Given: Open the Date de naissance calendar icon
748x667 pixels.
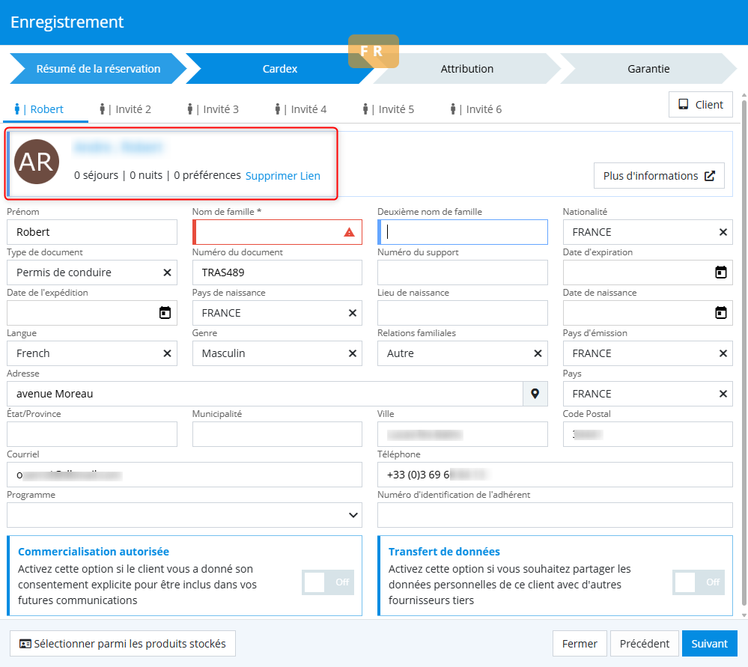Looking at the screenshot, I should (720, 313).
